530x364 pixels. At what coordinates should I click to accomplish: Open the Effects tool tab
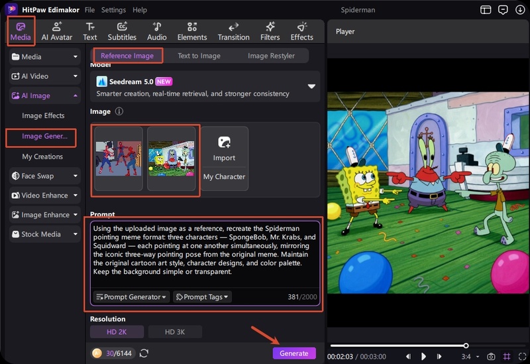(x=302, y=31)
